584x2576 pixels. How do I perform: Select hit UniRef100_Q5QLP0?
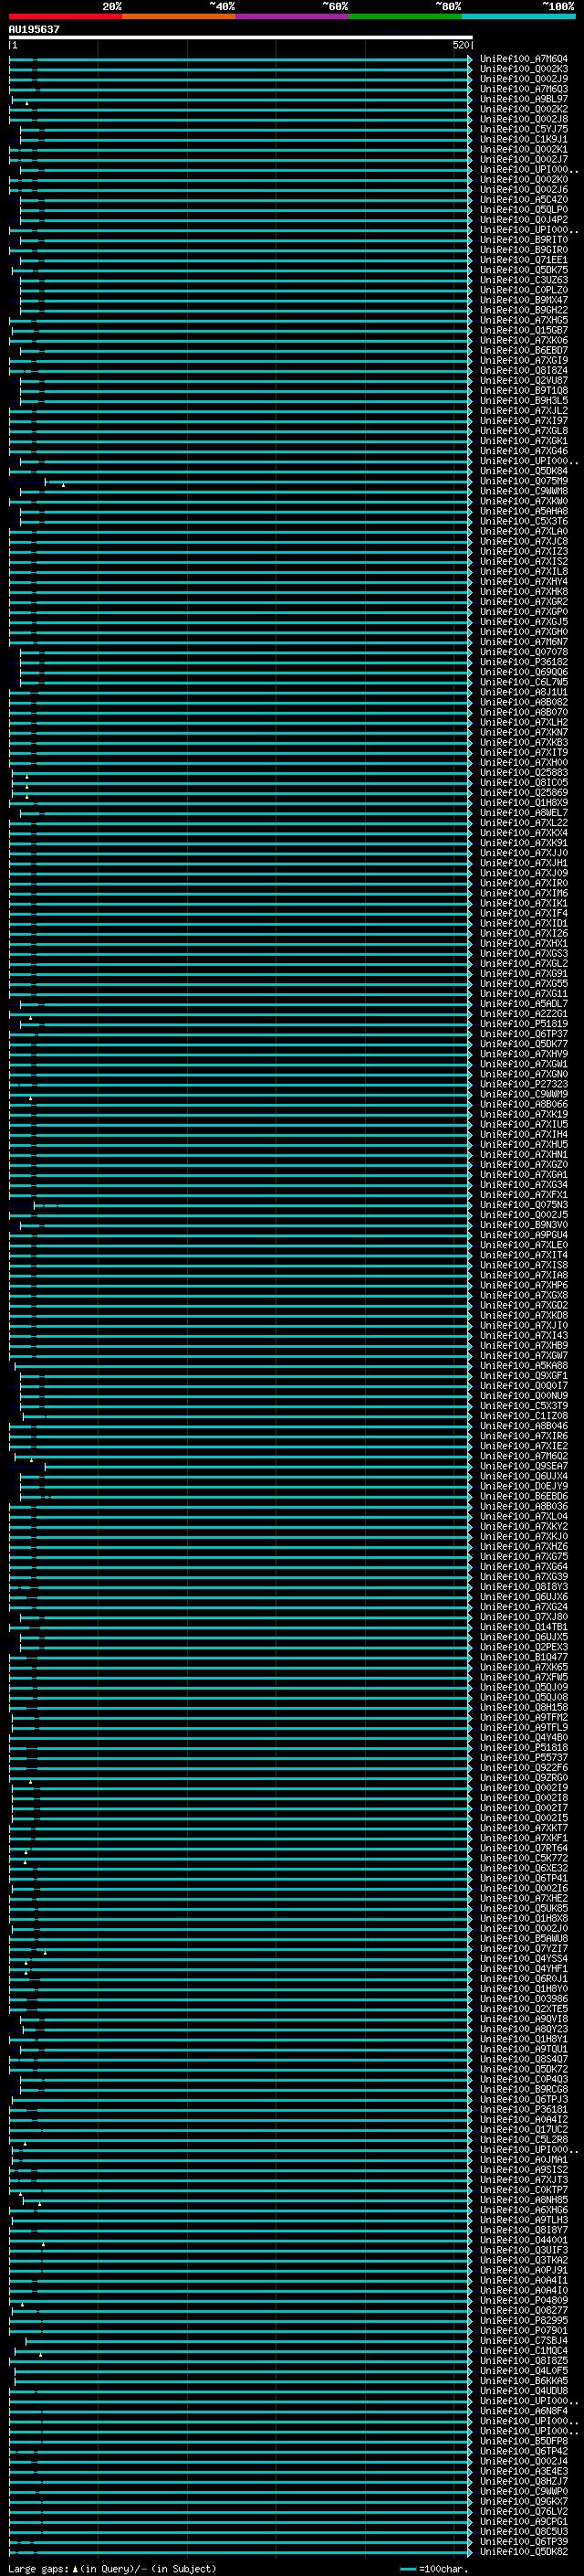[x=524, y=210]
